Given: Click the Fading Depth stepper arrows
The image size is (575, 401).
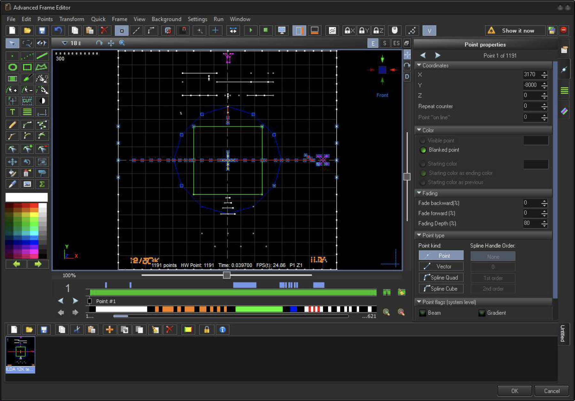Looking at the screenshot, I should [544, 224].
